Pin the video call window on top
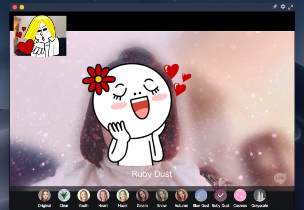The image size is (304, 210). tap(275, 7)
